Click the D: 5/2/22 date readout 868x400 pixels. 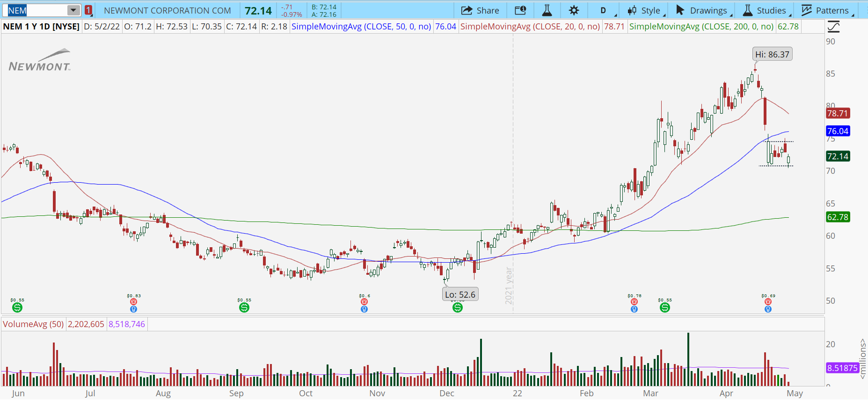pos(102,27)
